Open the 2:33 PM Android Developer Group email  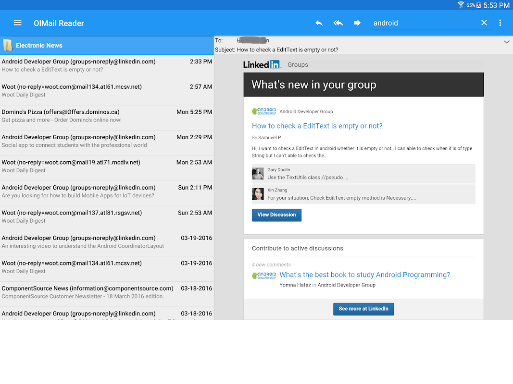107,67
